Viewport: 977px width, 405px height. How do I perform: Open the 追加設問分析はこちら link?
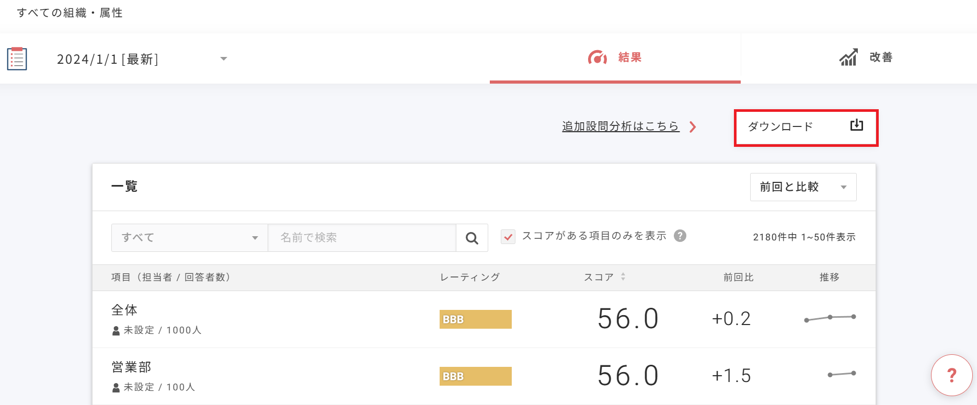pos(619,126)
